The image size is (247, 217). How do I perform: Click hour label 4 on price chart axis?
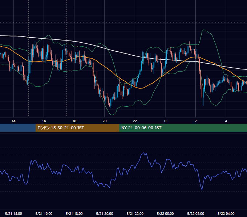pyautogui.click(x=226, y=121)
